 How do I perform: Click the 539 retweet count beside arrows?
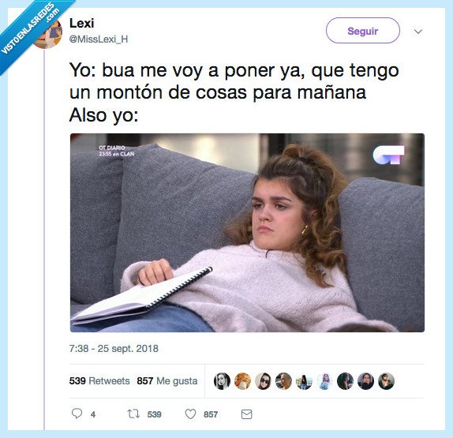tap(154, 414)
